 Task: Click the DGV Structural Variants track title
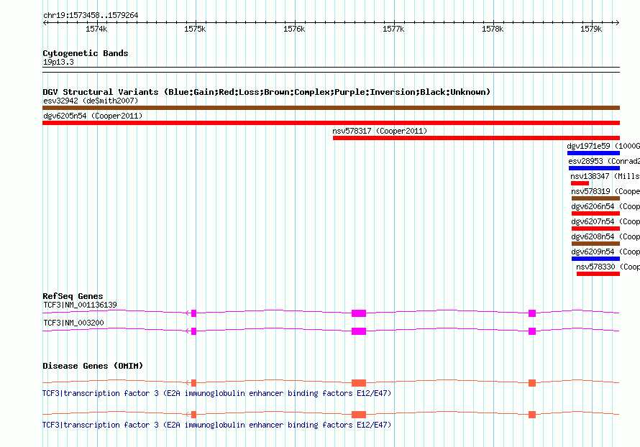(267, 92)
